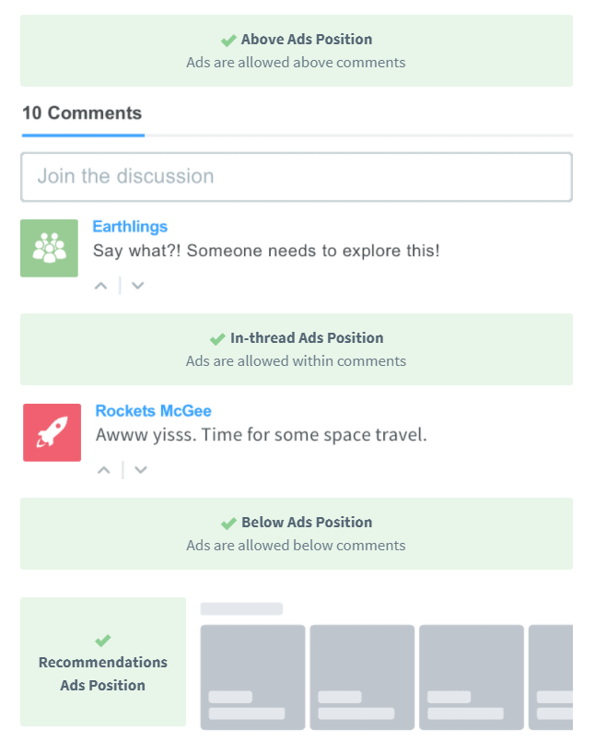Upvote the Rockets McGee comment
Screen dimensions: 595x742
(104, 470)
